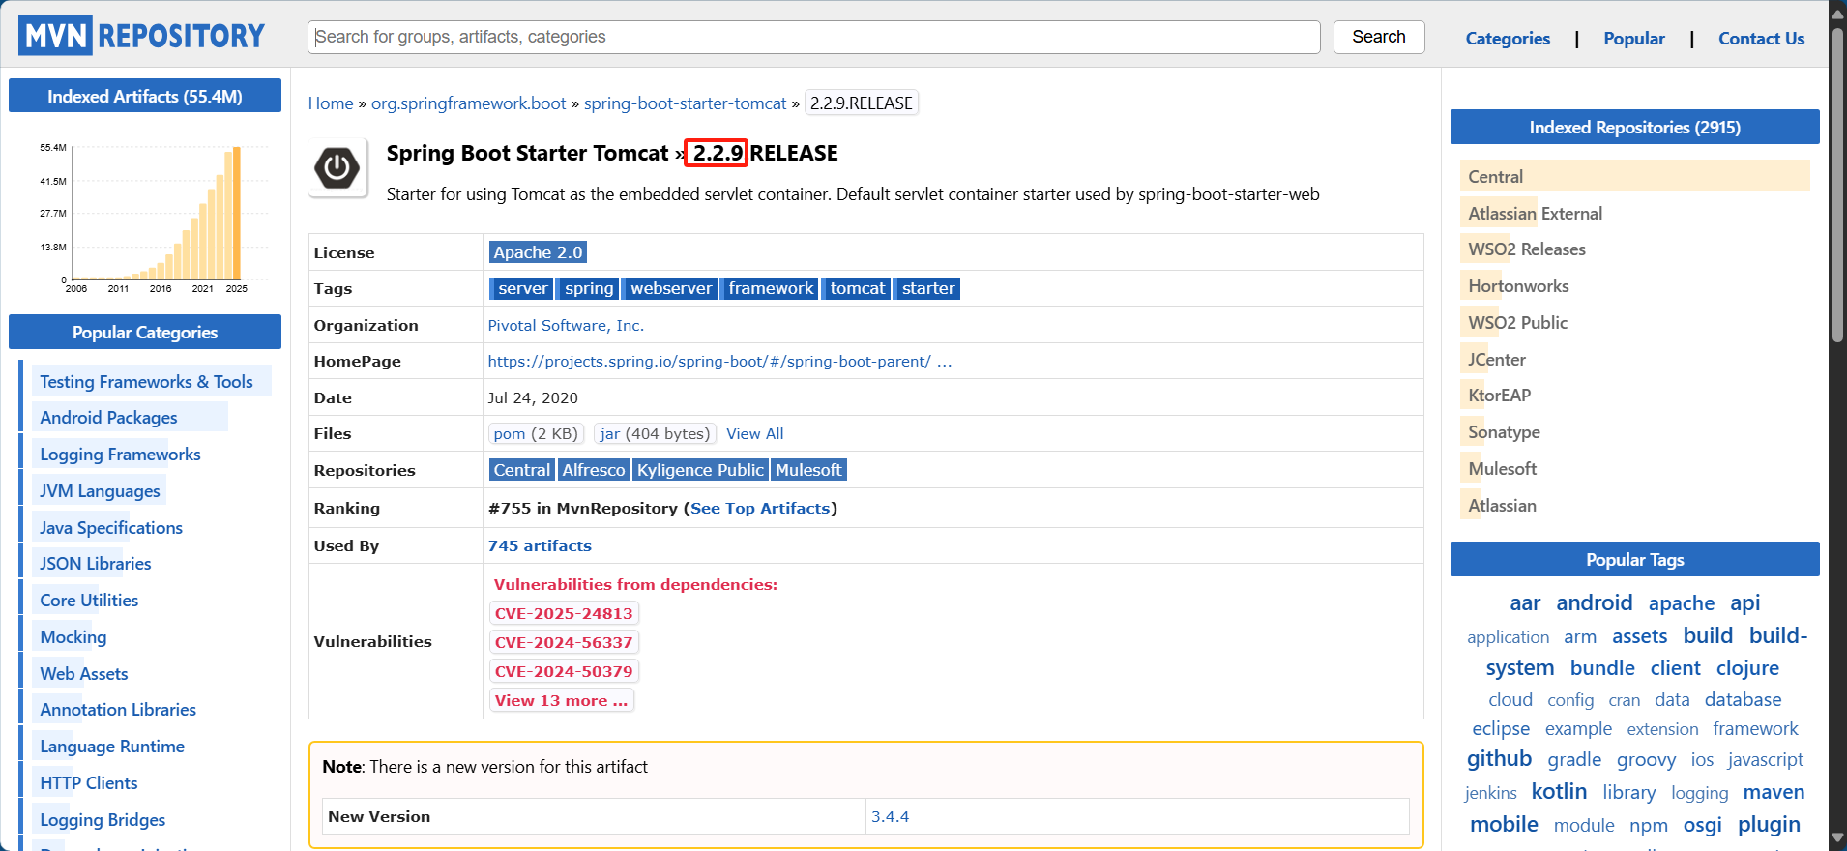
Task: Open CVE-2025-24813 vulnerability
Action: point(564,613)
